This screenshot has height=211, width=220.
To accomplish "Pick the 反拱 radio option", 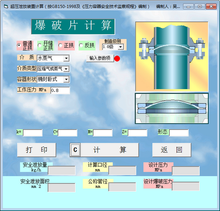I will point(81,46).
